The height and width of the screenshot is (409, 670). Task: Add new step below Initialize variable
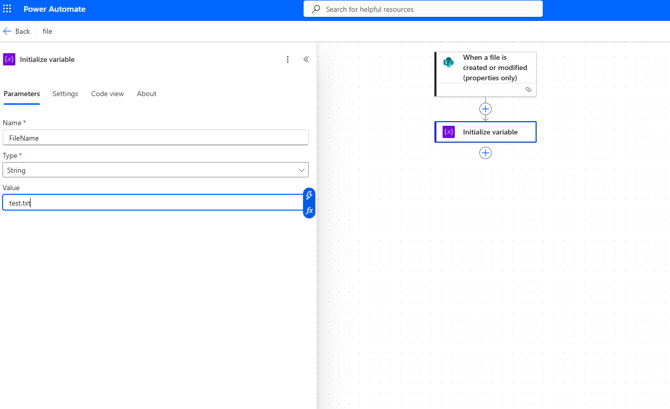[x=486, y=153]
